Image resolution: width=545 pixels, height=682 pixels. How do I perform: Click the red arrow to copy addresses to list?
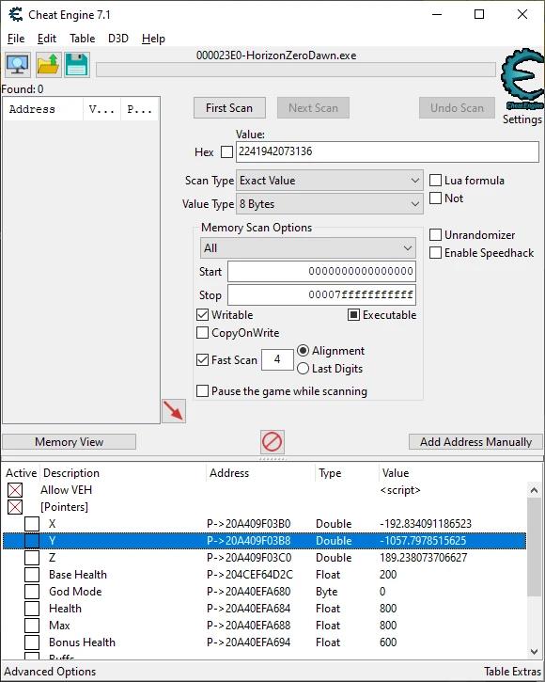174,411
